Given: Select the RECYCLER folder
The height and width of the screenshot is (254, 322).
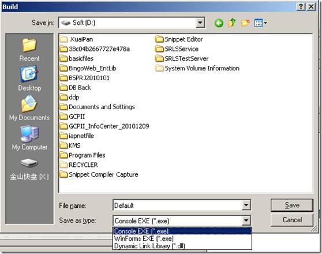Looking at the screenshot, I should coord(78,165).
